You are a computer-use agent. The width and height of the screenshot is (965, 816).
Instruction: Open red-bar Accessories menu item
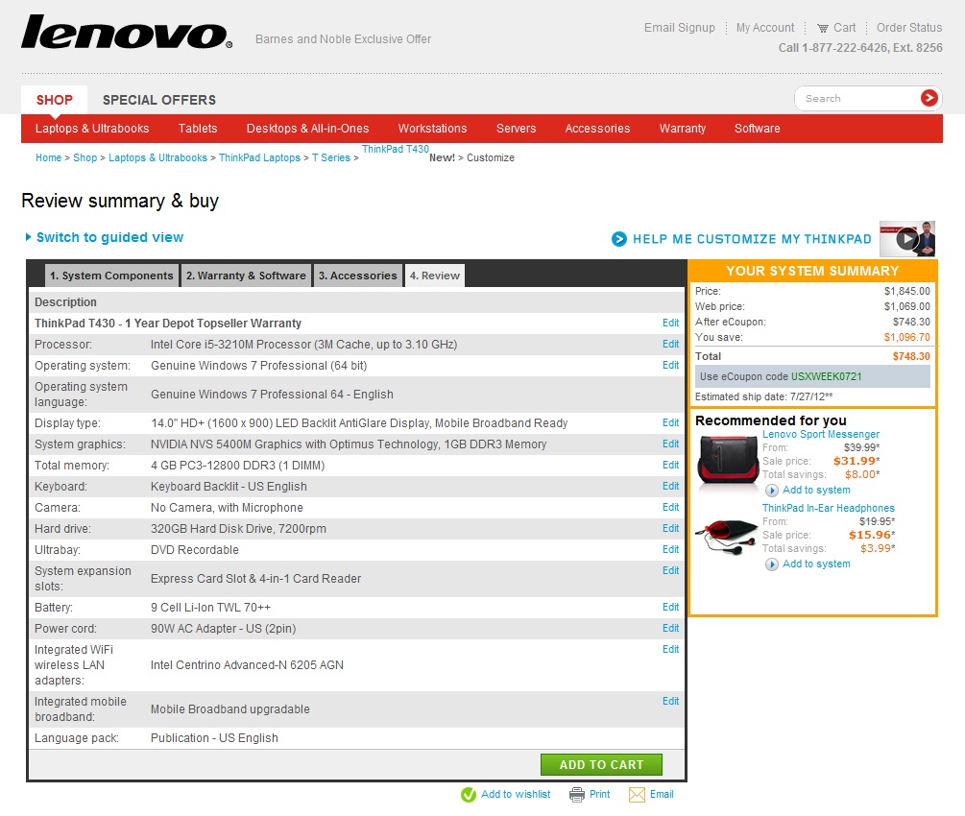click(597, 128)
